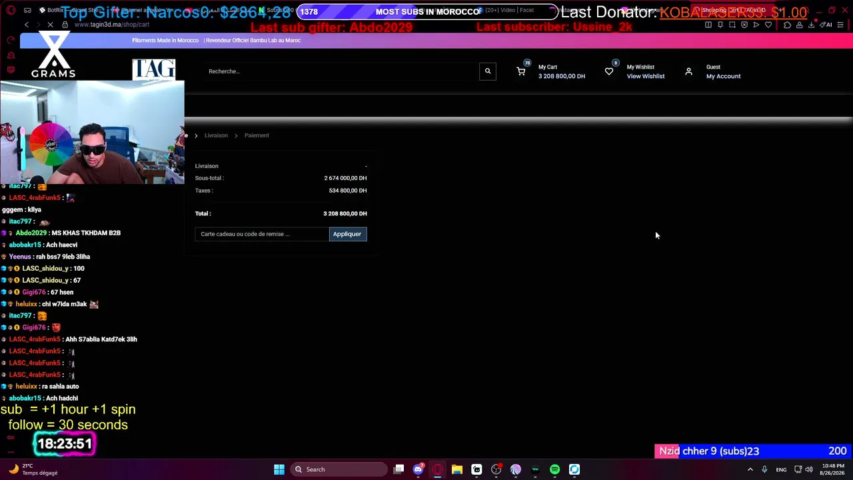Click the wishlist heart icon on the site

pos(609,71)
